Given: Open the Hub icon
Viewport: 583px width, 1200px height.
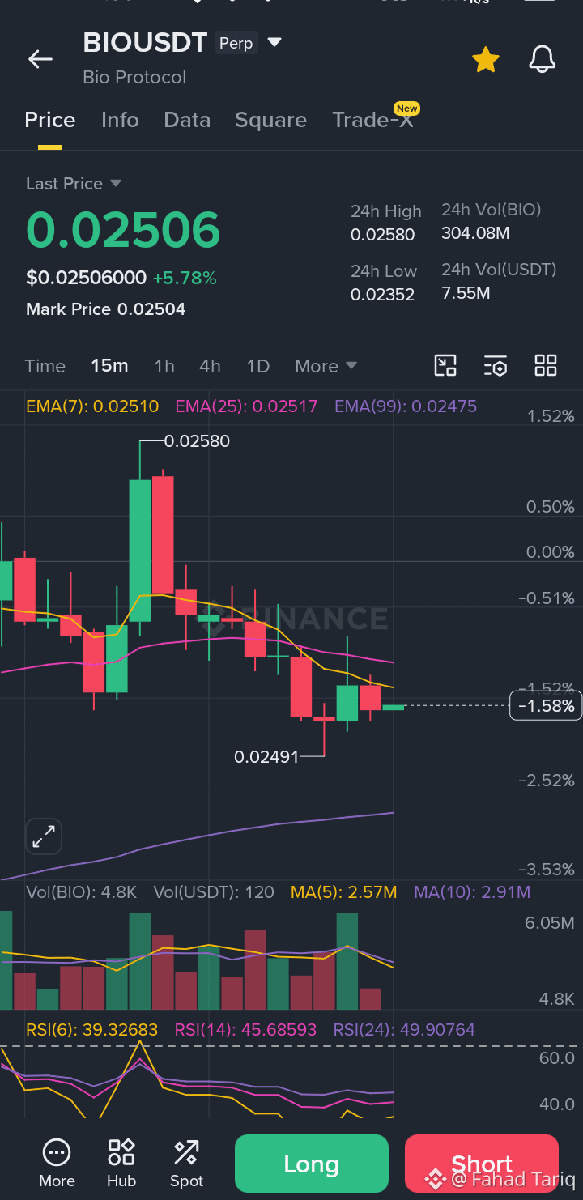Looking at the screenshot, I should pos(121,1163).
